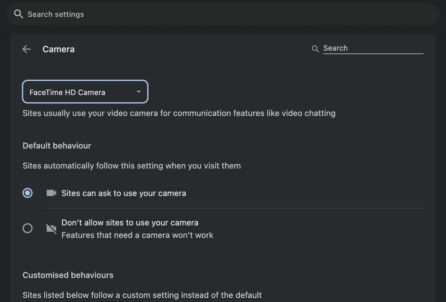Image resolution: width=446 pixels, height=302 pixels.
Task: Click the magnifier icon in Search settings bar
Action: 18,14
